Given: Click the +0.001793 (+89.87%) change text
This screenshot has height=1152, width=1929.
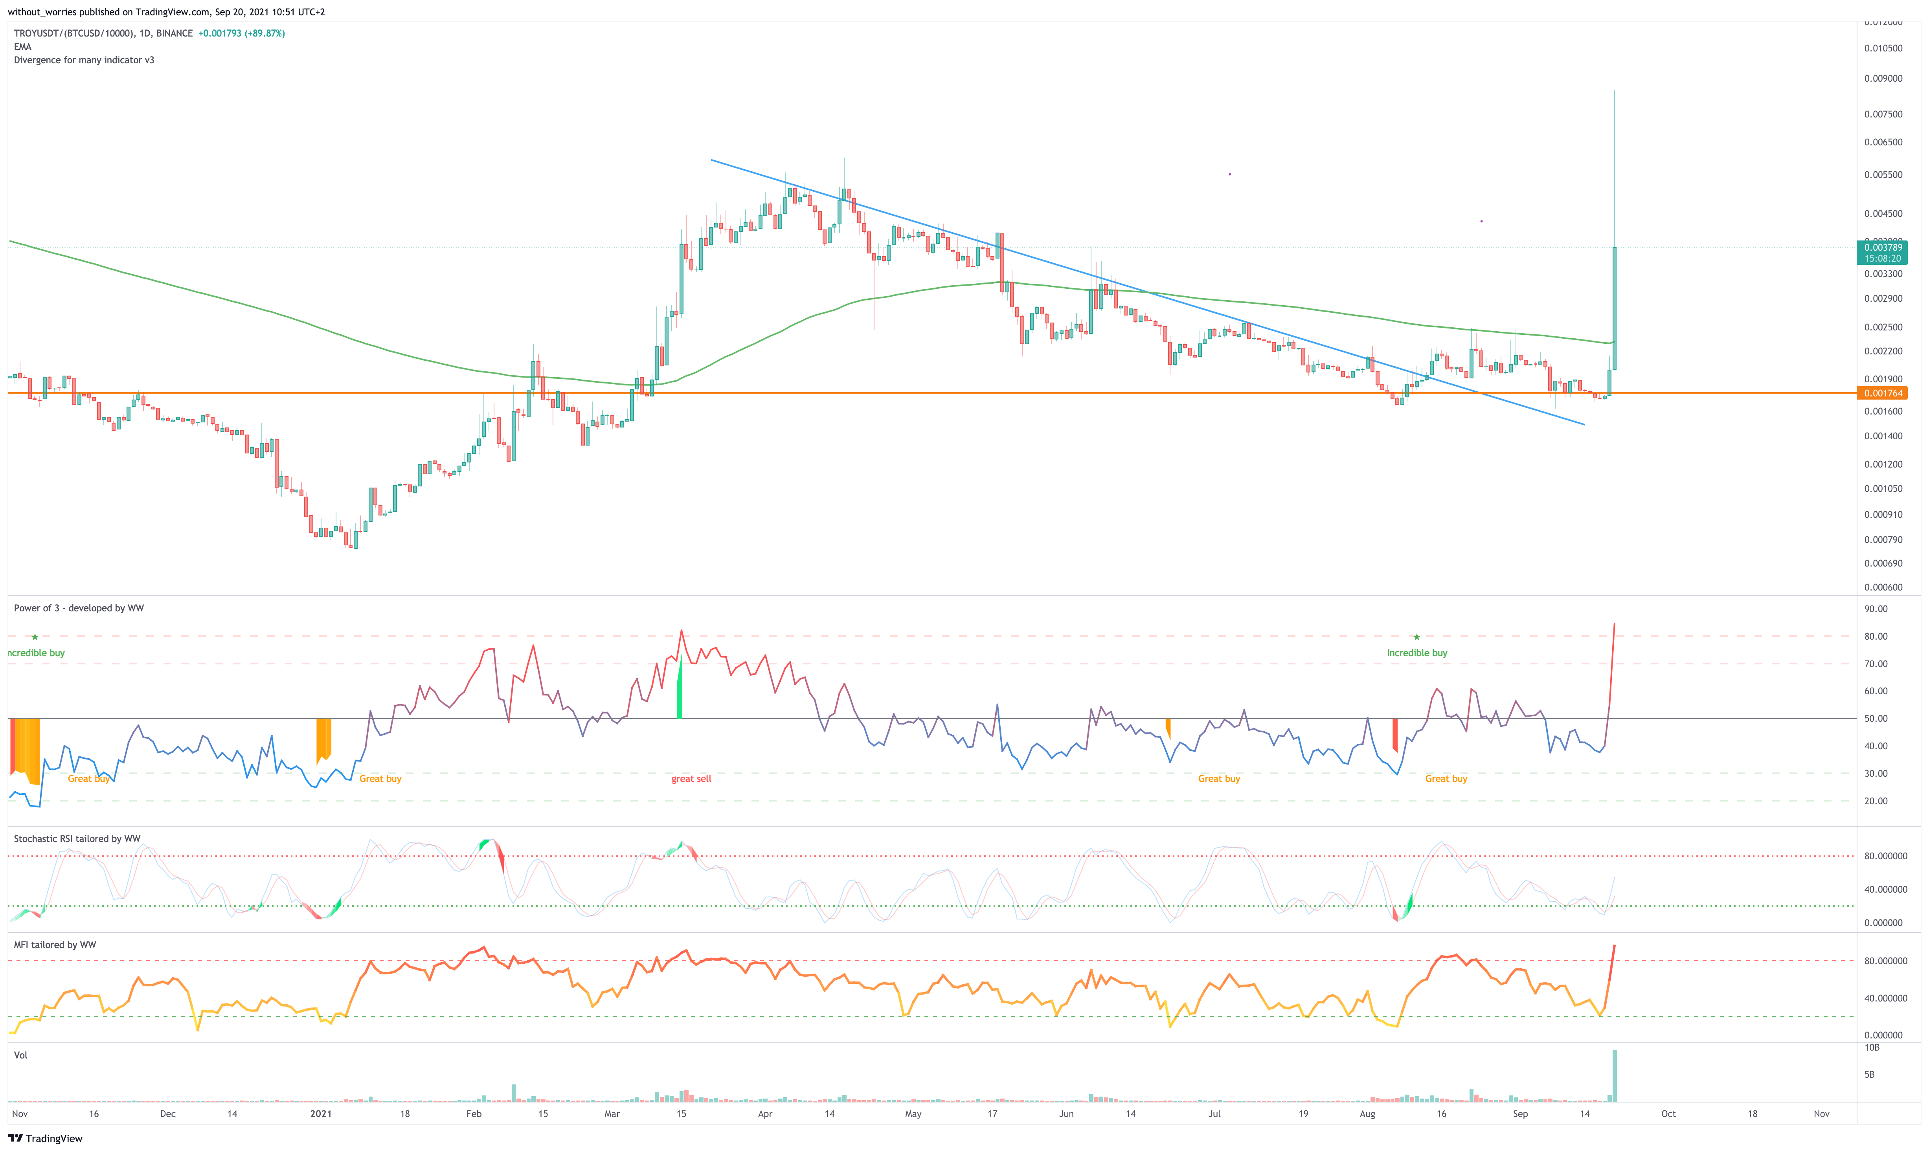Looking at the screenshot, I should [x=241, y=33].
